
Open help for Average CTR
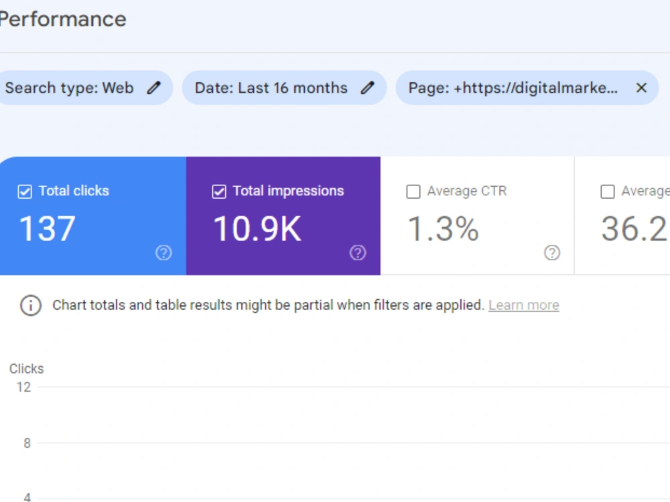[552, 253]
